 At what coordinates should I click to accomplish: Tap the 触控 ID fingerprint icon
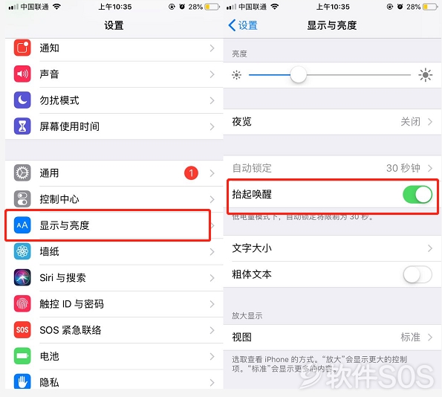coord(22,303)
